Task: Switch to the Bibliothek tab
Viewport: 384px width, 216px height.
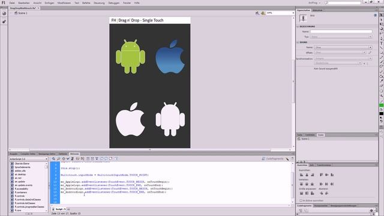Action: click(x=317, y=10)
